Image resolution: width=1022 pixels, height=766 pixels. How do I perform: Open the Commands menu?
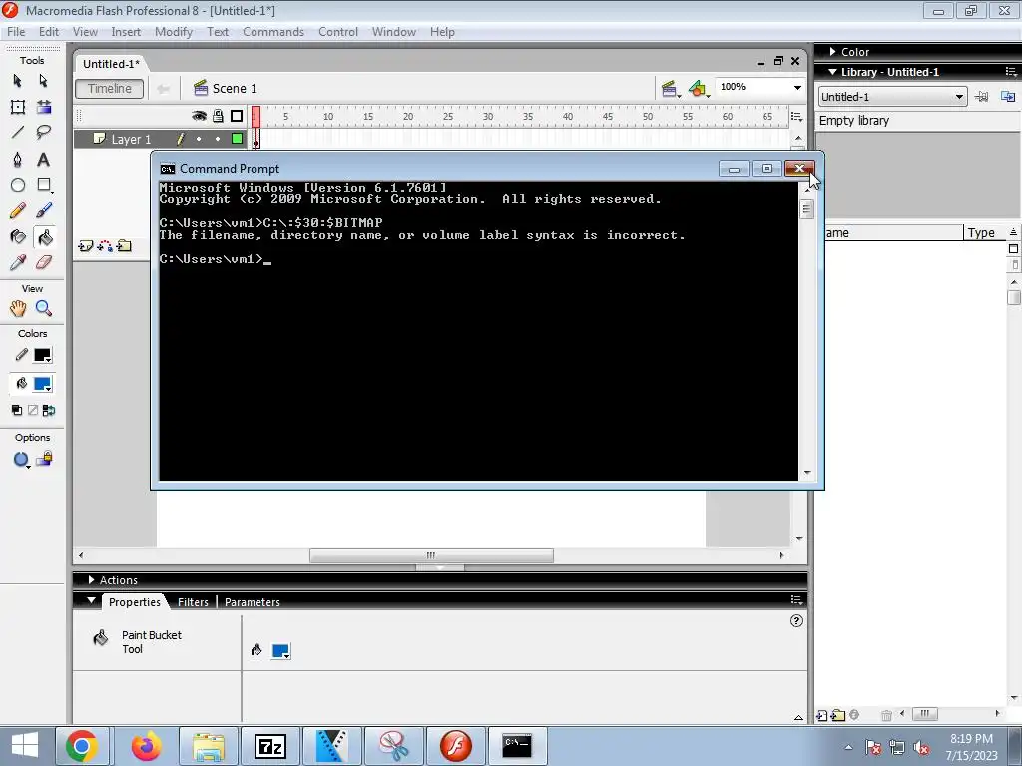(x=273, y=32)
